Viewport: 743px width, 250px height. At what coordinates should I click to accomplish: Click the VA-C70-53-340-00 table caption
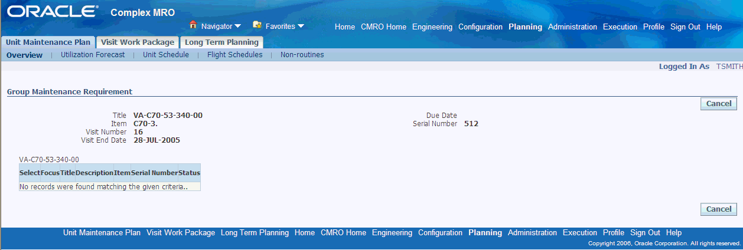coord(49,159)
